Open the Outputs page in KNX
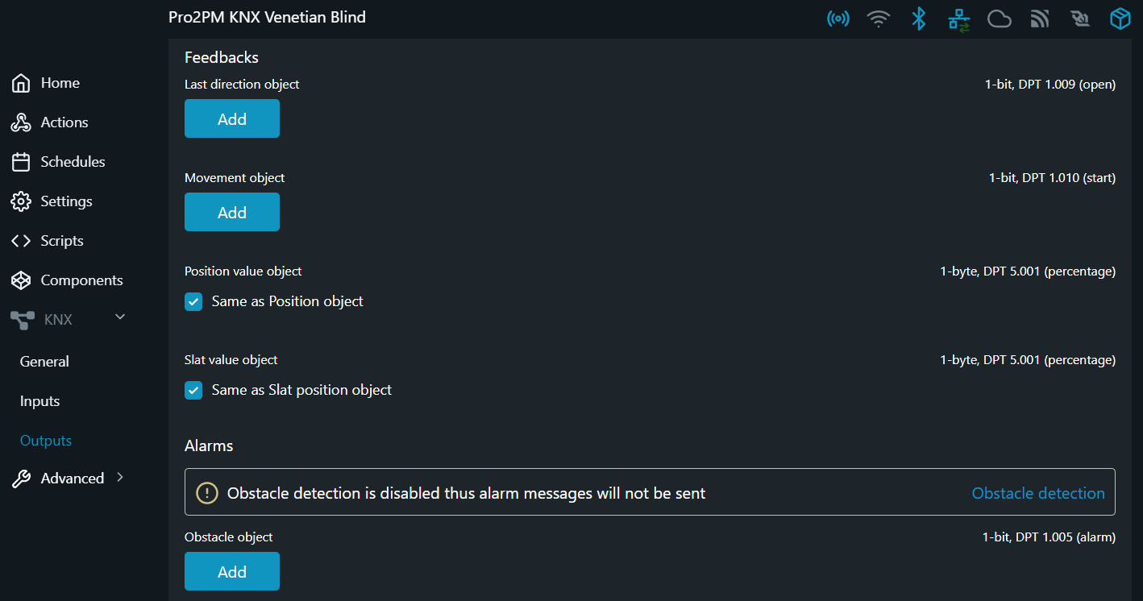 46,441
